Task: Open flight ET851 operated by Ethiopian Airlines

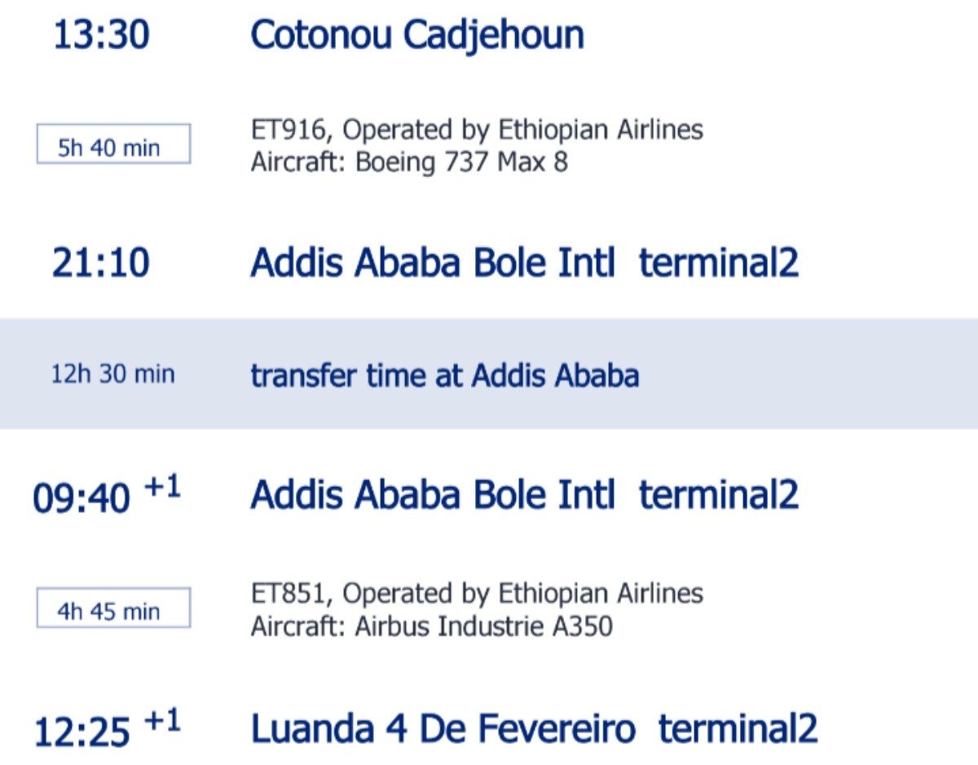Action: coord(476,593)
